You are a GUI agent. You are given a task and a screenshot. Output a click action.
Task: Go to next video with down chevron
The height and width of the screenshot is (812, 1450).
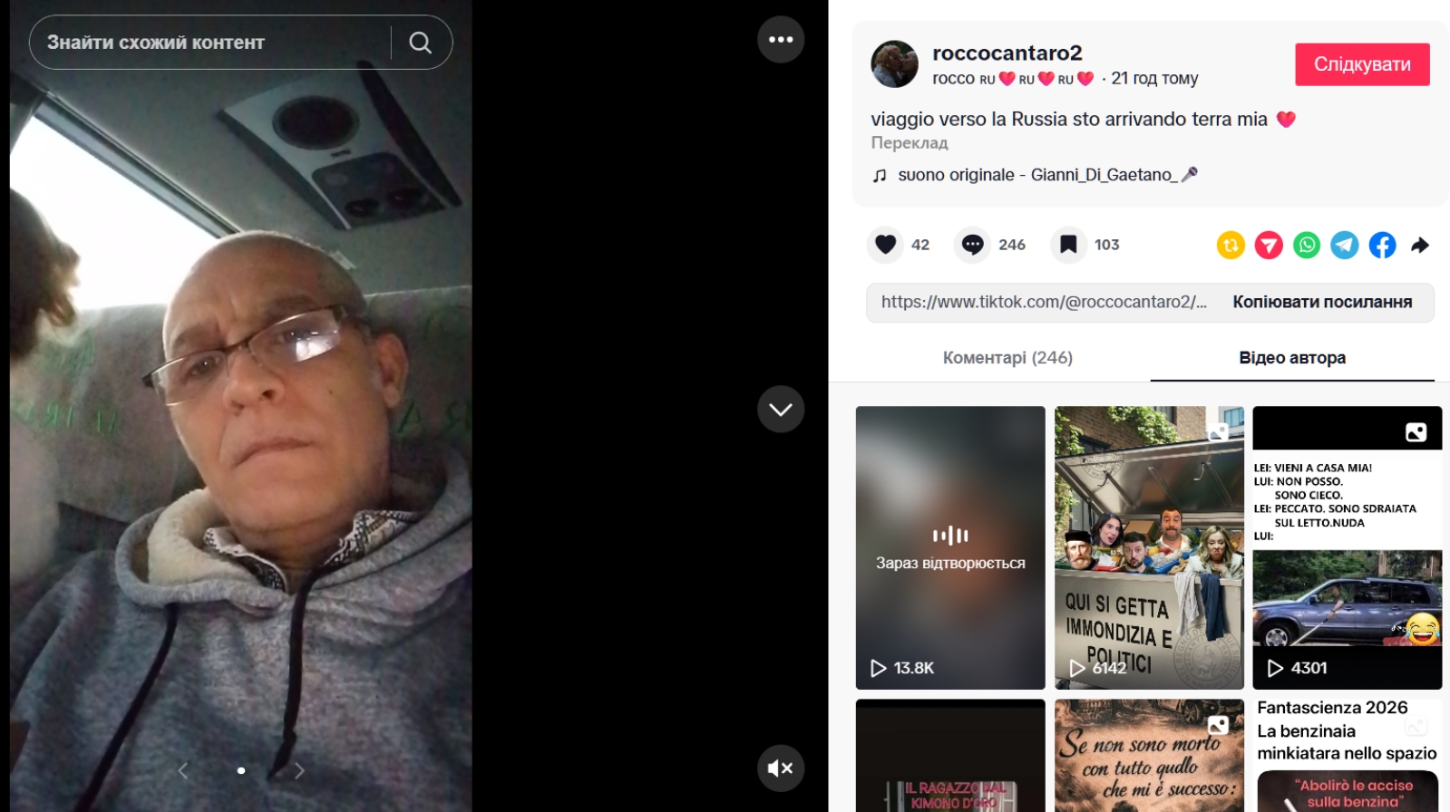tap(781, 410)
